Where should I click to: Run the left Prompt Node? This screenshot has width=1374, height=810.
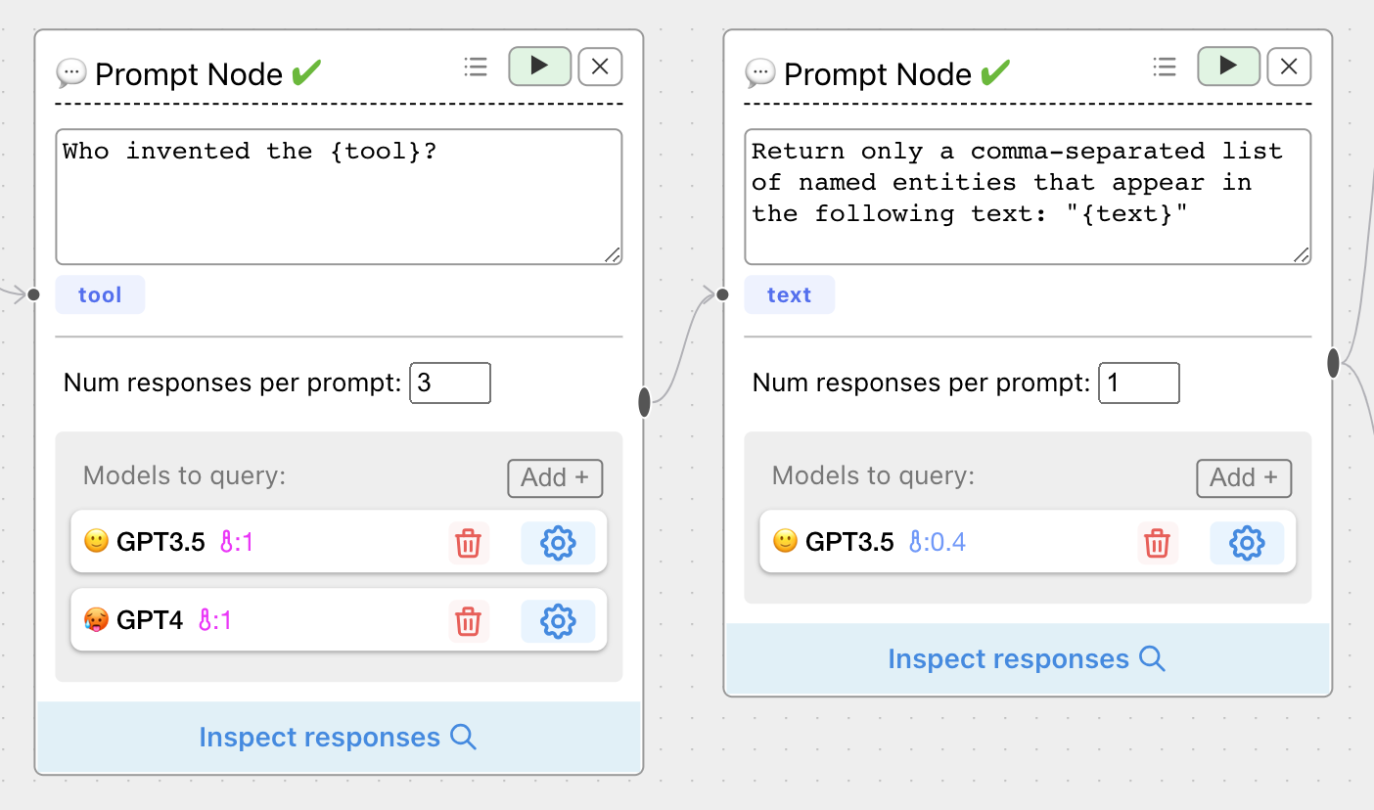coord(539,67)
